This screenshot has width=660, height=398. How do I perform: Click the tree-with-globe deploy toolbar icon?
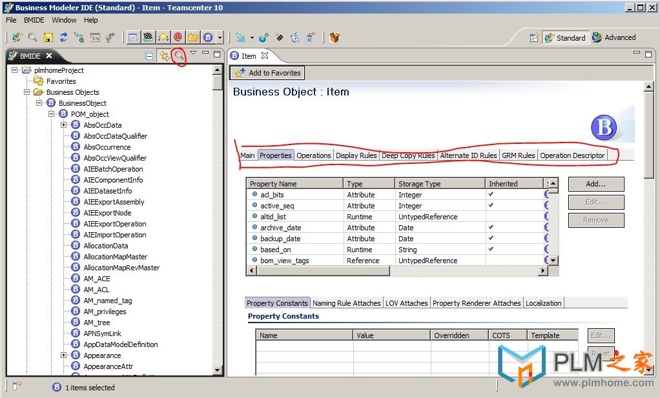click(79, 37)
